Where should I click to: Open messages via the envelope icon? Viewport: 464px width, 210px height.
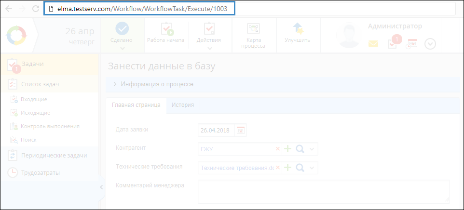tap(373, 44)
